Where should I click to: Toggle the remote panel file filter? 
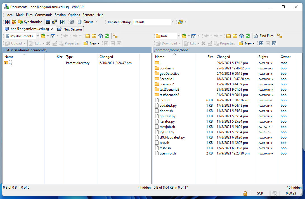click(194, 36)
